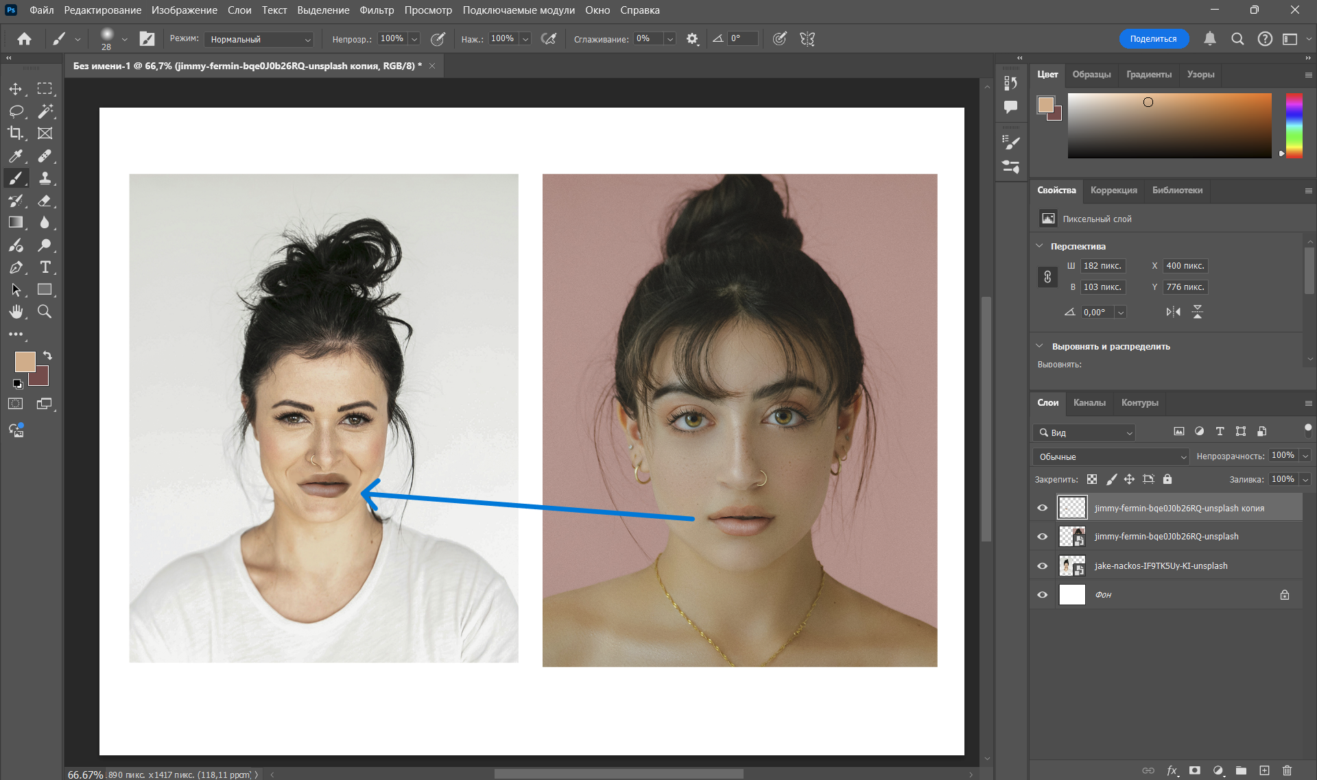Select the Clone Stamp tool
The height and width of the screenshot is (780, 1317).
tap(46, 178)
